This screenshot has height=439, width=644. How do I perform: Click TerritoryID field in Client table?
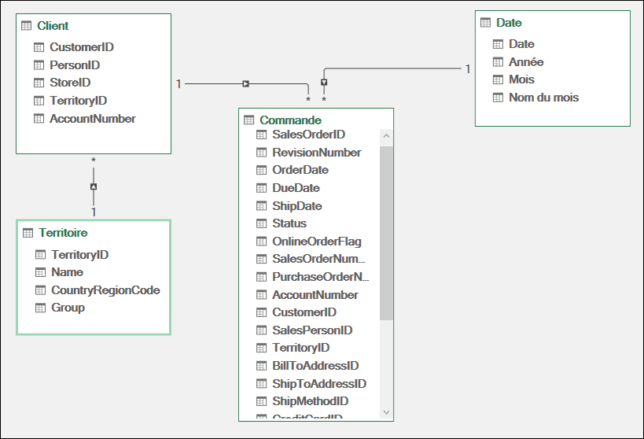[78, 101]
